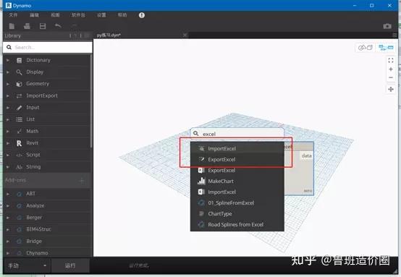
Task: Select the py练习.dyn* workspace tab
Action: click(109, 35)
